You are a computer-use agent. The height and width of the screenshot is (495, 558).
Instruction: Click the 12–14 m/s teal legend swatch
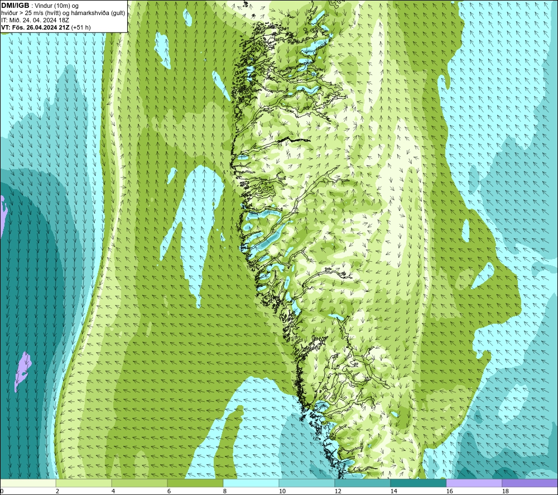pyautogui.click(x=362, y=483)
